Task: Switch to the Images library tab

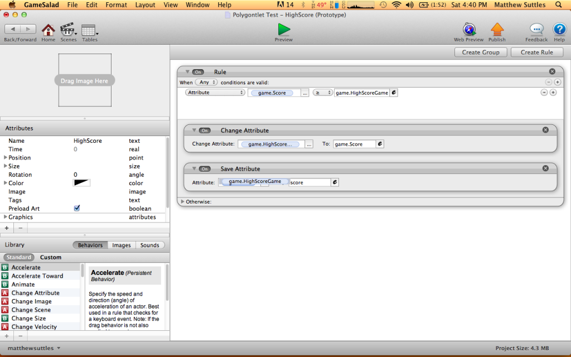Action: click(x=121, y=245)
